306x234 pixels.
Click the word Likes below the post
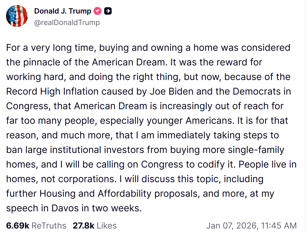click(107, 225)
